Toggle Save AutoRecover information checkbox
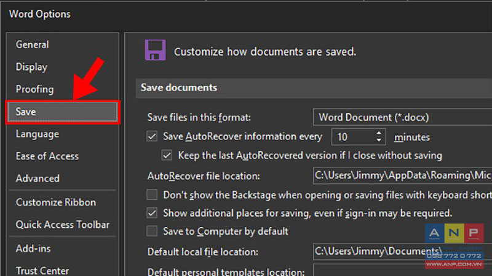 152,136
